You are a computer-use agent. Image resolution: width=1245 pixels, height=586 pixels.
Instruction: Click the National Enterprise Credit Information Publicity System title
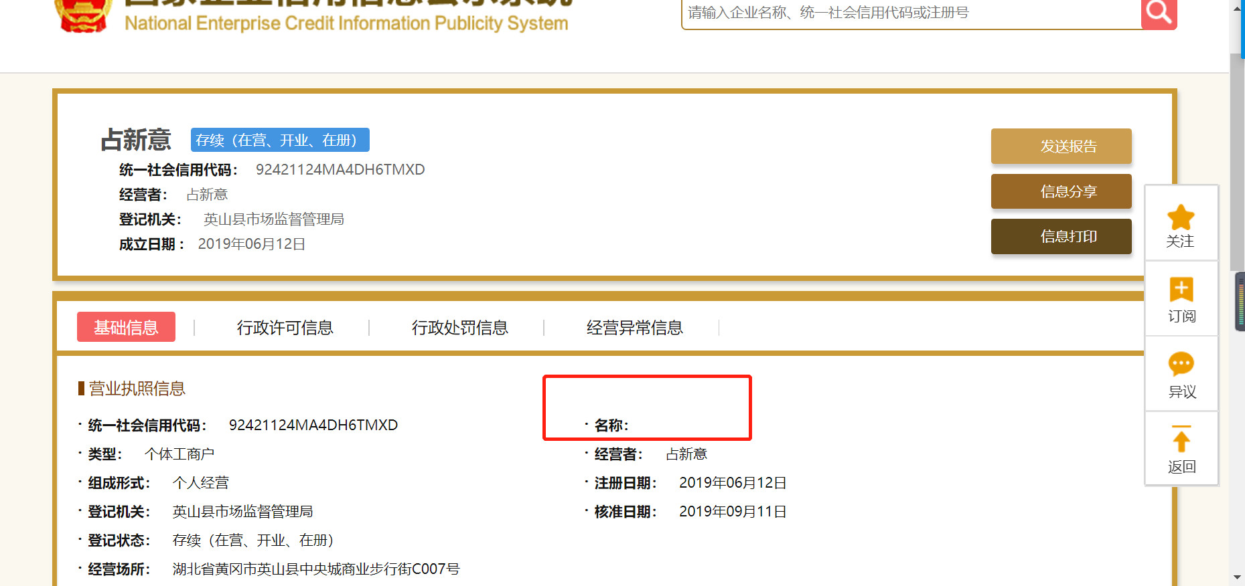[346, 23]
